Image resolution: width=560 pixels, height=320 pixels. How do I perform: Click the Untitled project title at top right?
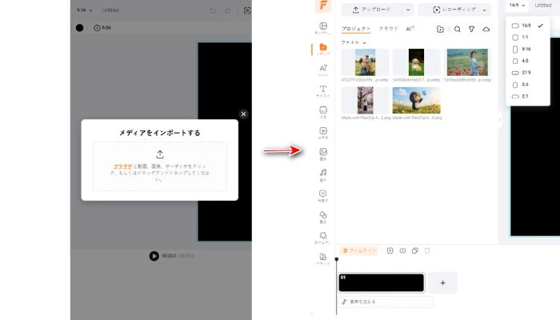coord(543,6)
